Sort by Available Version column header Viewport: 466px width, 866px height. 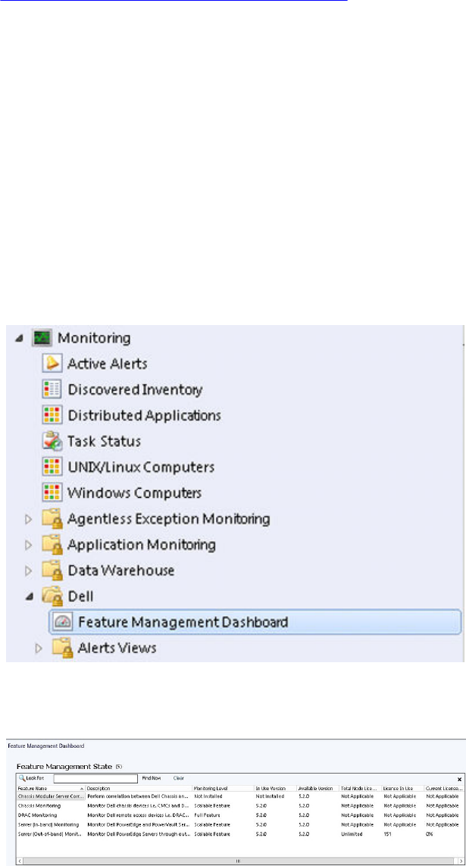coord(318,788)
